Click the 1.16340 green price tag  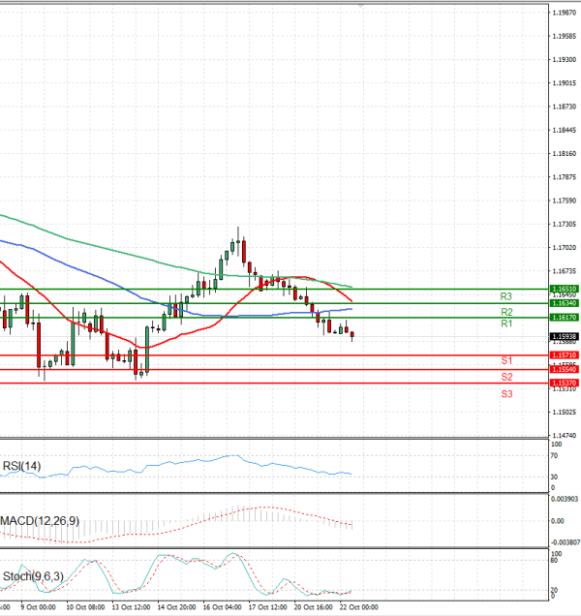(x=565, y=303)
